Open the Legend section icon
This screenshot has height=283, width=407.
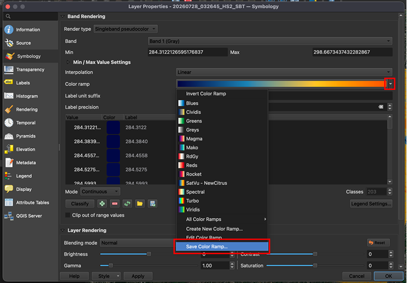tap(8, 176)
